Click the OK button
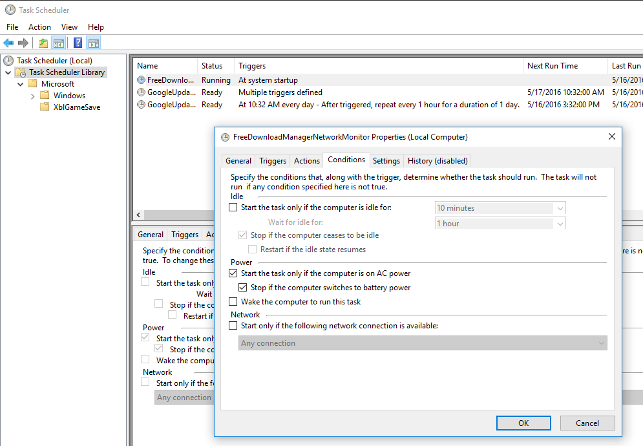This screenshot has width=643, height=446. [523, 423]
